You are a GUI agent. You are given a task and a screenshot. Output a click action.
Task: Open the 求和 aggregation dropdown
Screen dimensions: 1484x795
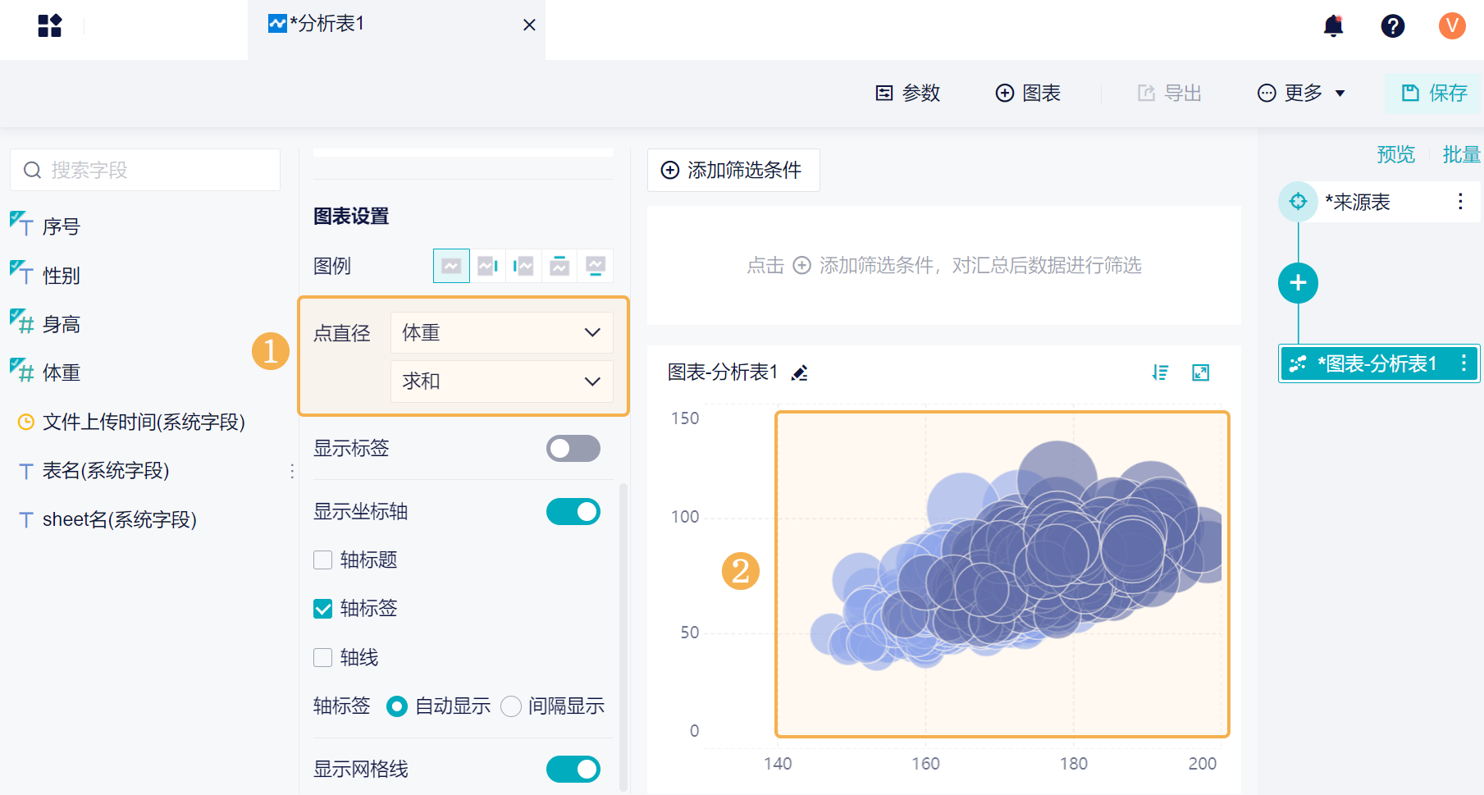[501, 382]
